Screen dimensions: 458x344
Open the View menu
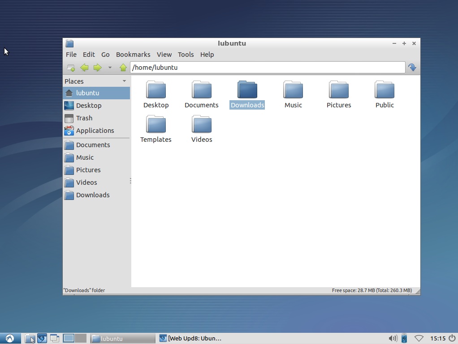164,55
